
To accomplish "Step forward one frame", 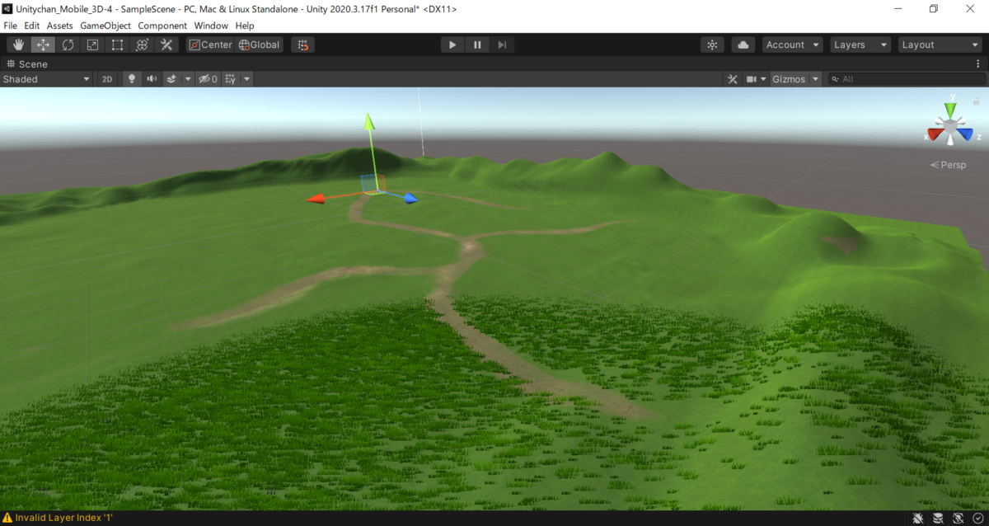I will pos(502,45).
